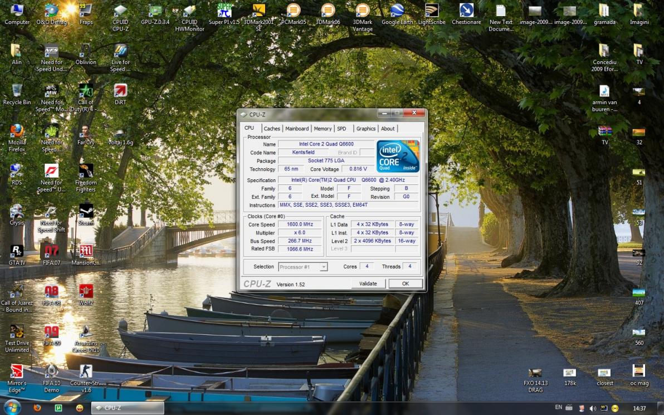Minimize the CPU-Z window
Image resolution: width=664 pixels, height=415 pixels.
click(384, 113)
